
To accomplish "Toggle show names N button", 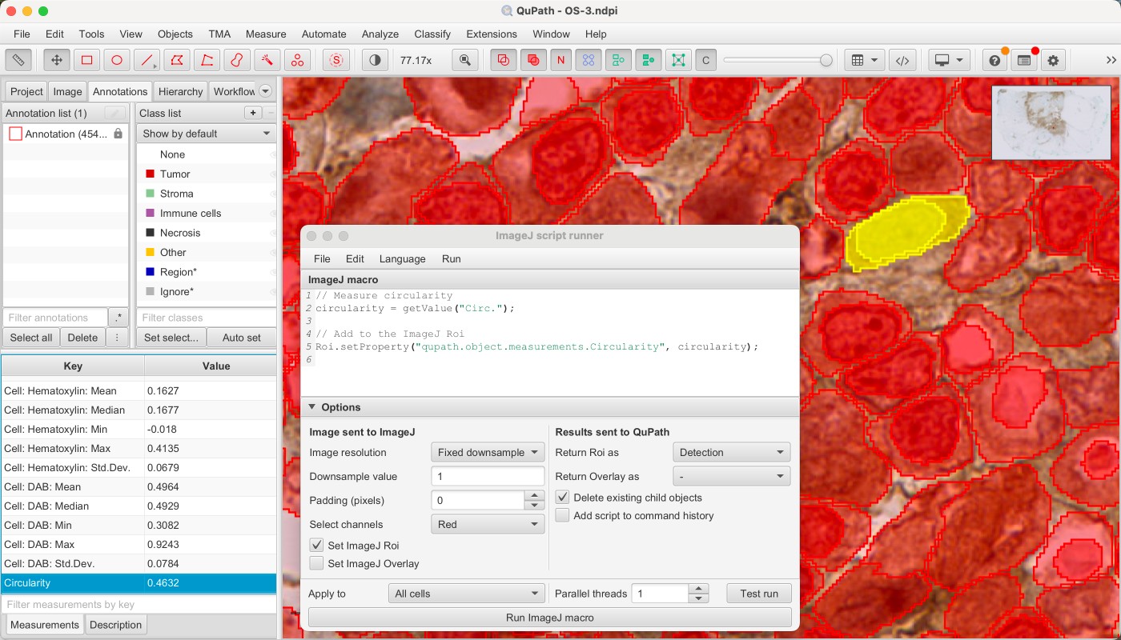I will click(x=560, y=60).
